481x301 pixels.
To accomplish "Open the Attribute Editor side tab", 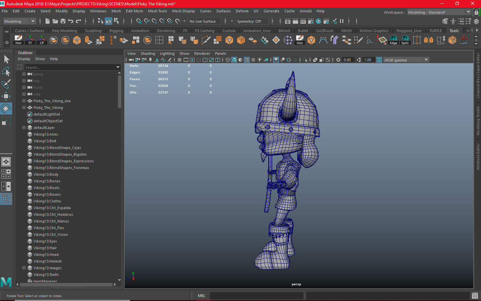I will [478, 157].
